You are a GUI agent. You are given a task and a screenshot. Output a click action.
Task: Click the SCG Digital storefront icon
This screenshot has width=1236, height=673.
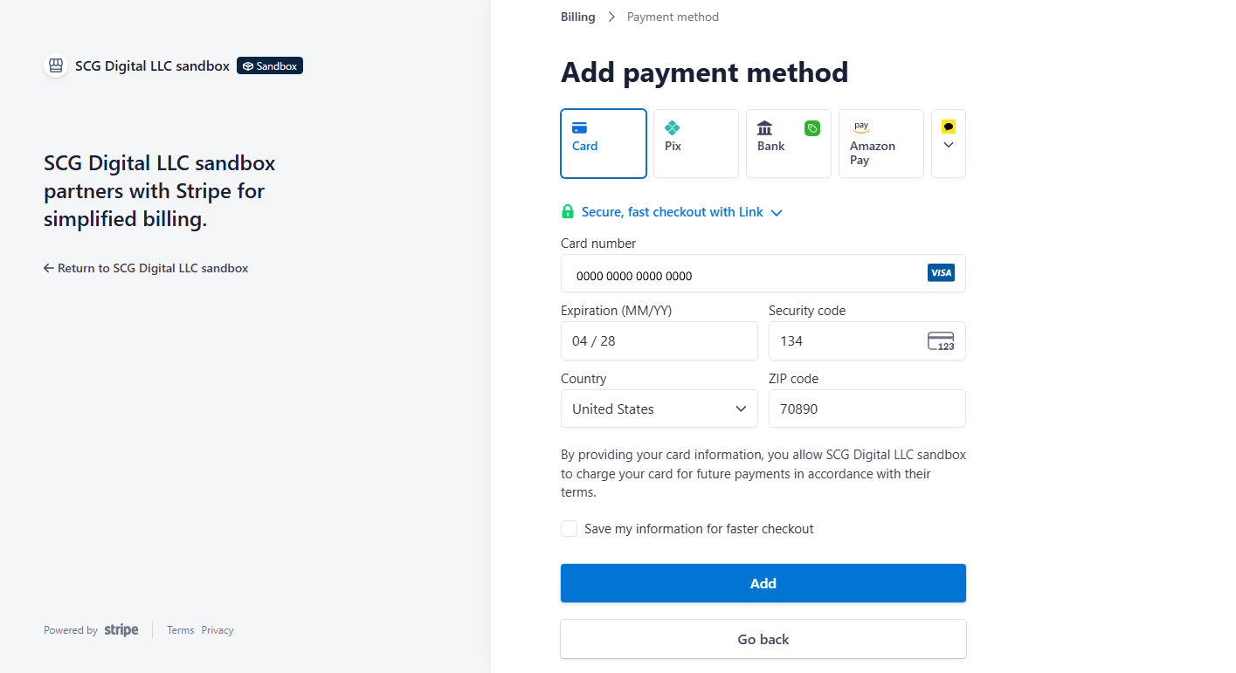(56, 65)
